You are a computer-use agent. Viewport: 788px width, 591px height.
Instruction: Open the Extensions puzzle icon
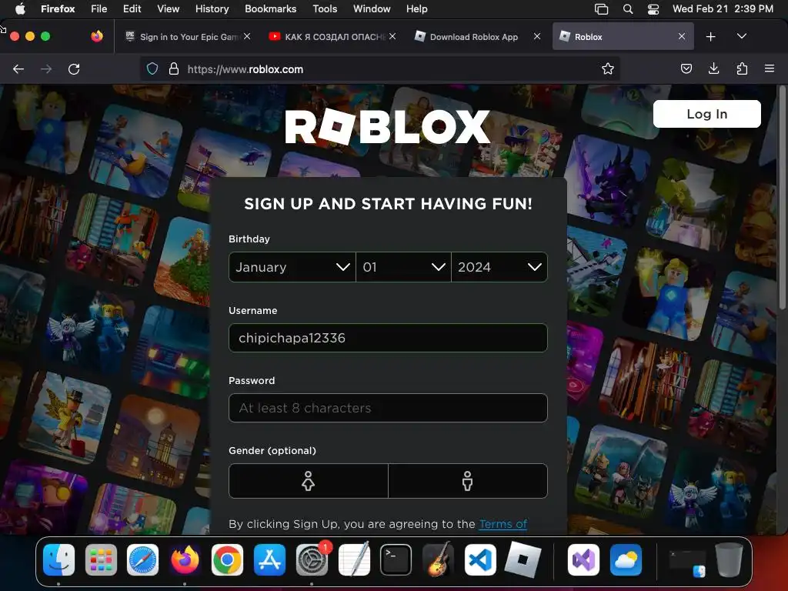[742, 68]
